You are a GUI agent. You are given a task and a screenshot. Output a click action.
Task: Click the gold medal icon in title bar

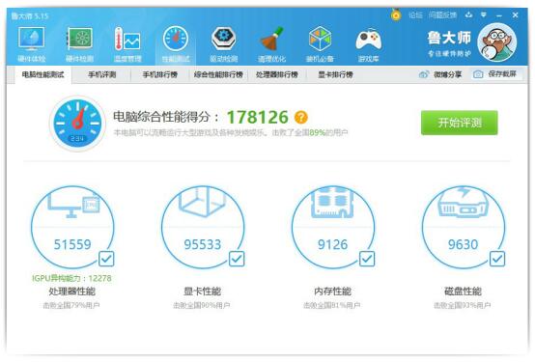396,14
